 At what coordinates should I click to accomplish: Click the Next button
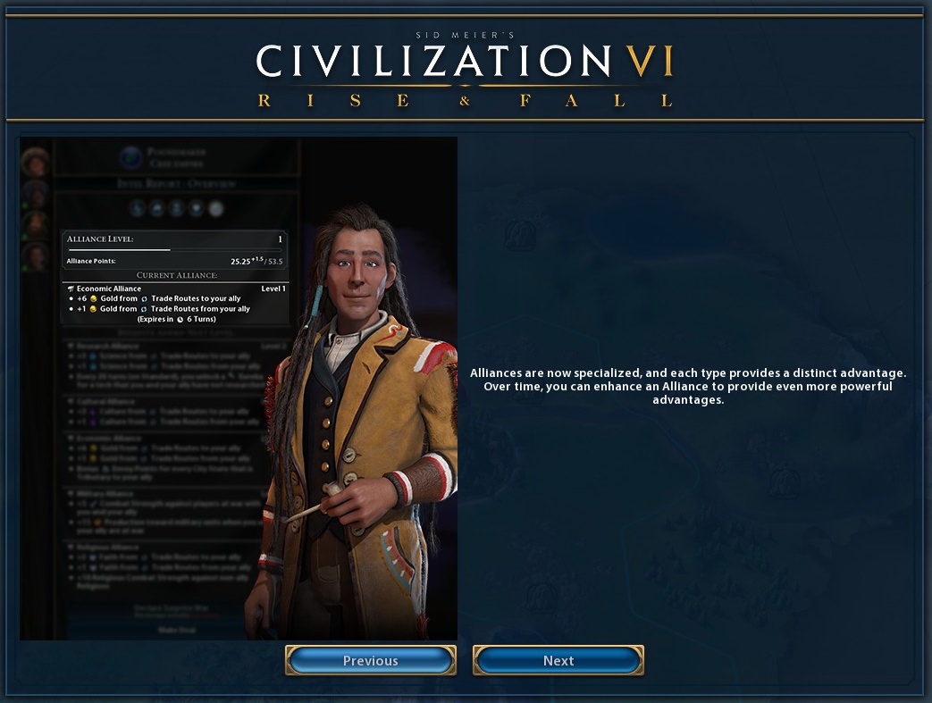point(558,660)
